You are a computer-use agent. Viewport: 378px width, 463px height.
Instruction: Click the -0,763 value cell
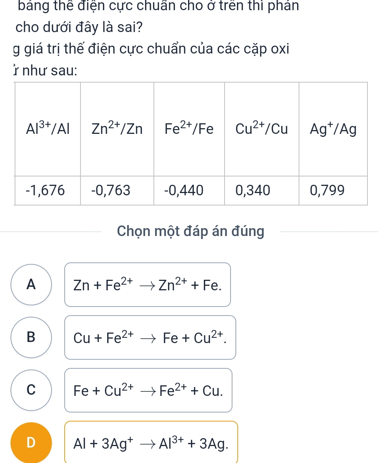(117, 191)
